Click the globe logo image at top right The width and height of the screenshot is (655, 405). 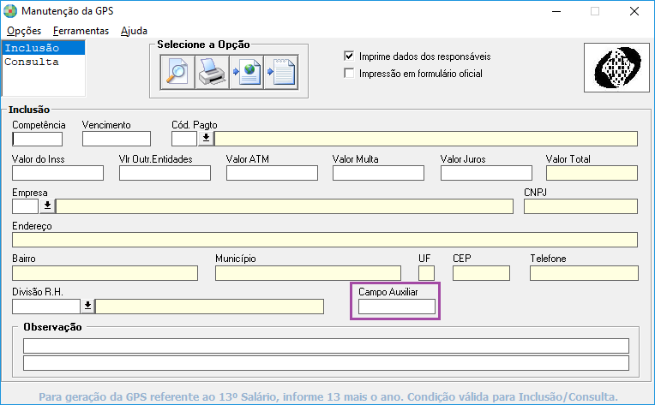point(617,68)
